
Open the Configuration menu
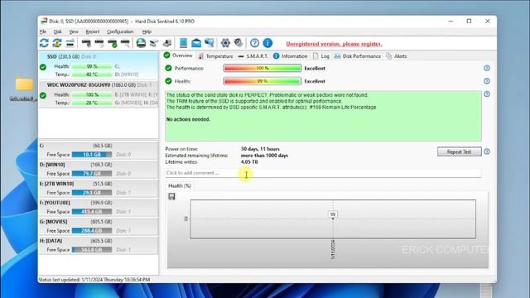click(120, 31)
